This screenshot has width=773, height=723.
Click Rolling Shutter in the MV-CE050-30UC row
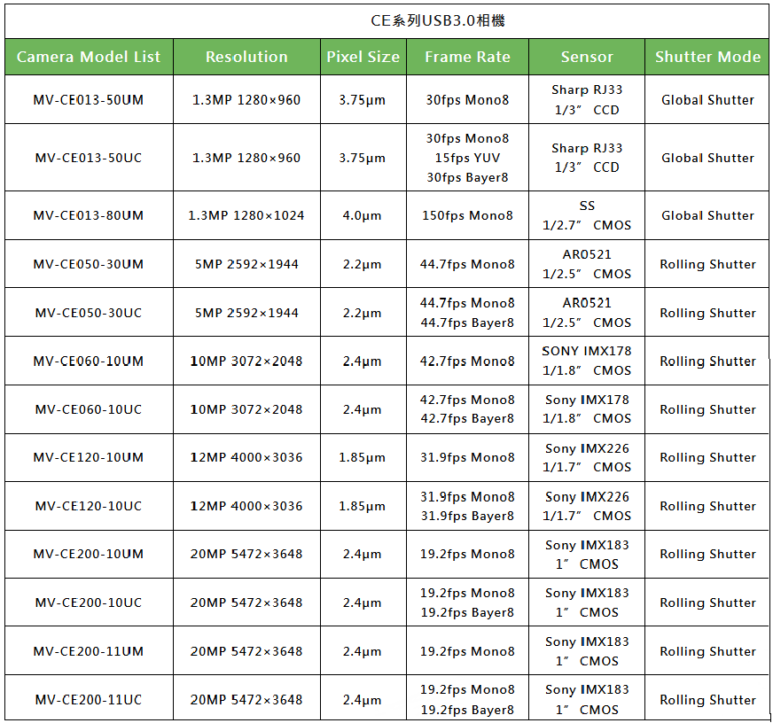click(707, 313)
